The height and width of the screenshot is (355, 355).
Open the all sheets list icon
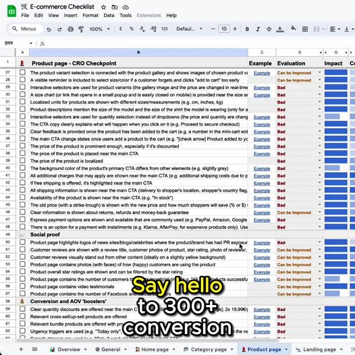click(x=34, y=349)
